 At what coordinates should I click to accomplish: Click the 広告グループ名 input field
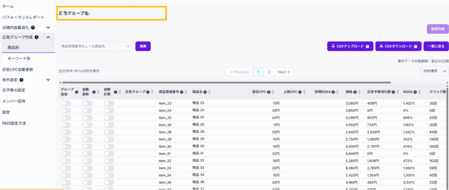[x=129, y=14]
